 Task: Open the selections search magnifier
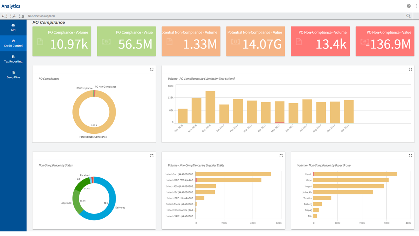pos(408,16)
